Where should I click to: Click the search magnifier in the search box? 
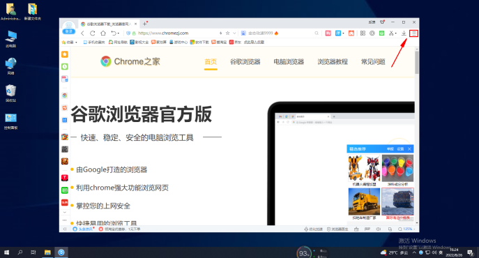coord(317,33)
